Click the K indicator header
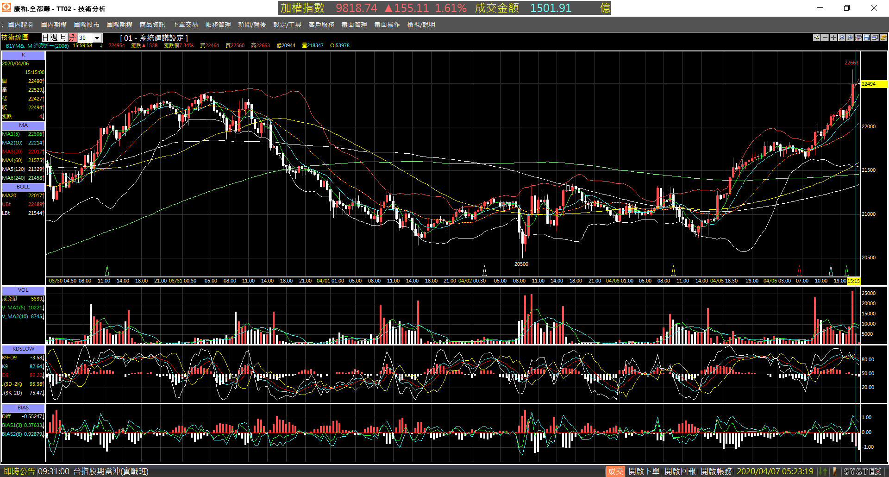889x477 pixels. coord(23,55)
